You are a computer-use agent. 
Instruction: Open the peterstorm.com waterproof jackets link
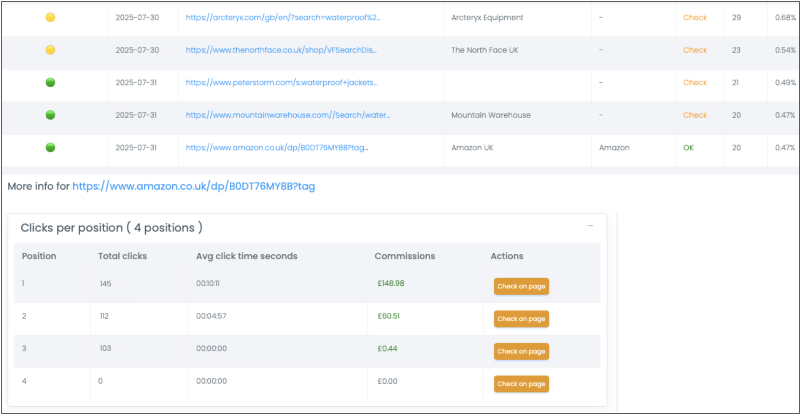click(281, 82)
